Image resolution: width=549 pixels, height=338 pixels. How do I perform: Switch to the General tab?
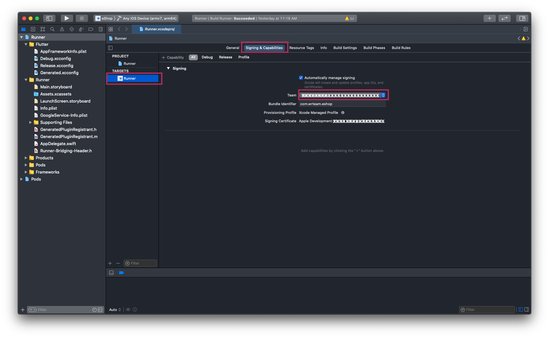[x=233, y=48]
